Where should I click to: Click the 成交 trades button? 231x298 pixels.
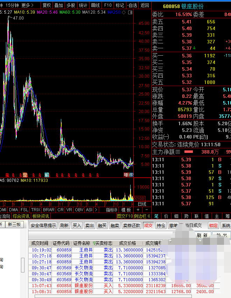click(x=148, y=226)
